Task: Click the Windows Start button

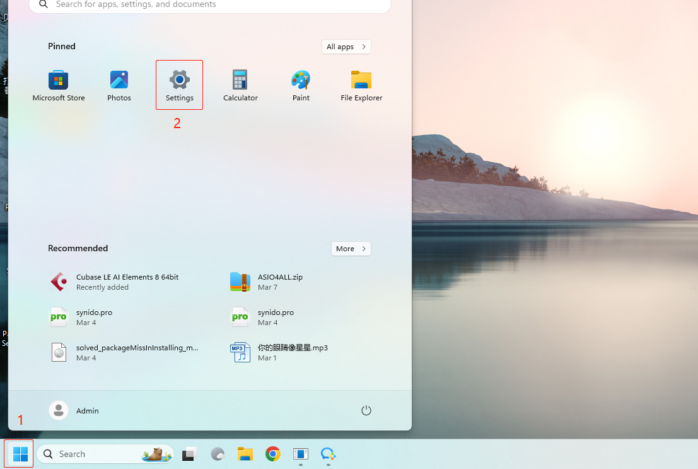Action: [x=20, y=454]
